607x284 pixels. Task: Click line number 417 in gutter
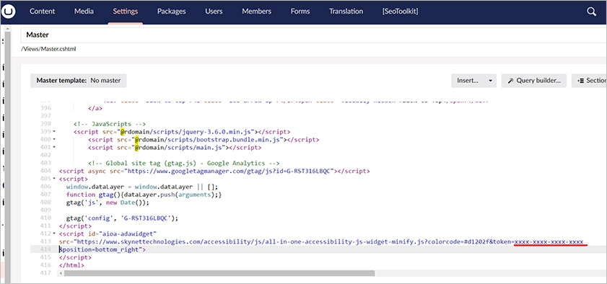45,273
